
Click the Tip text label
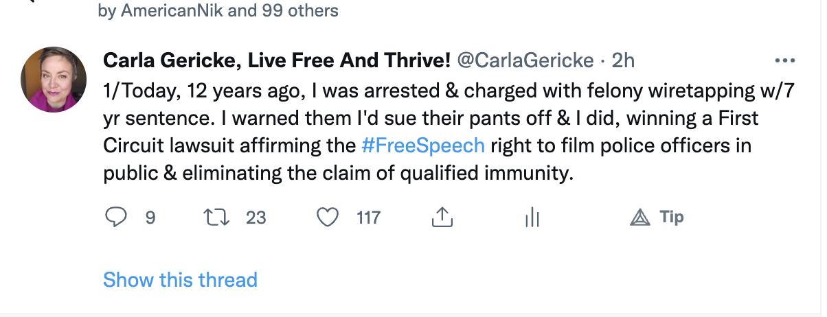672,218
